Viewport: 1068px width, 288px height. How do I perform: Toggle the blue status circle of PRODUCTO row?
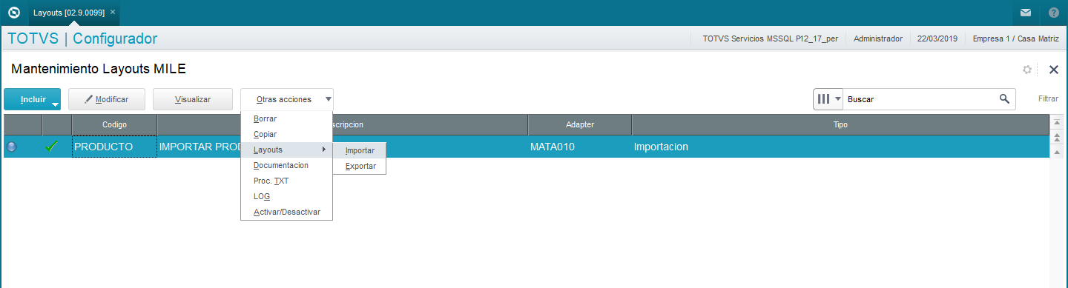(x=12, y=147)
